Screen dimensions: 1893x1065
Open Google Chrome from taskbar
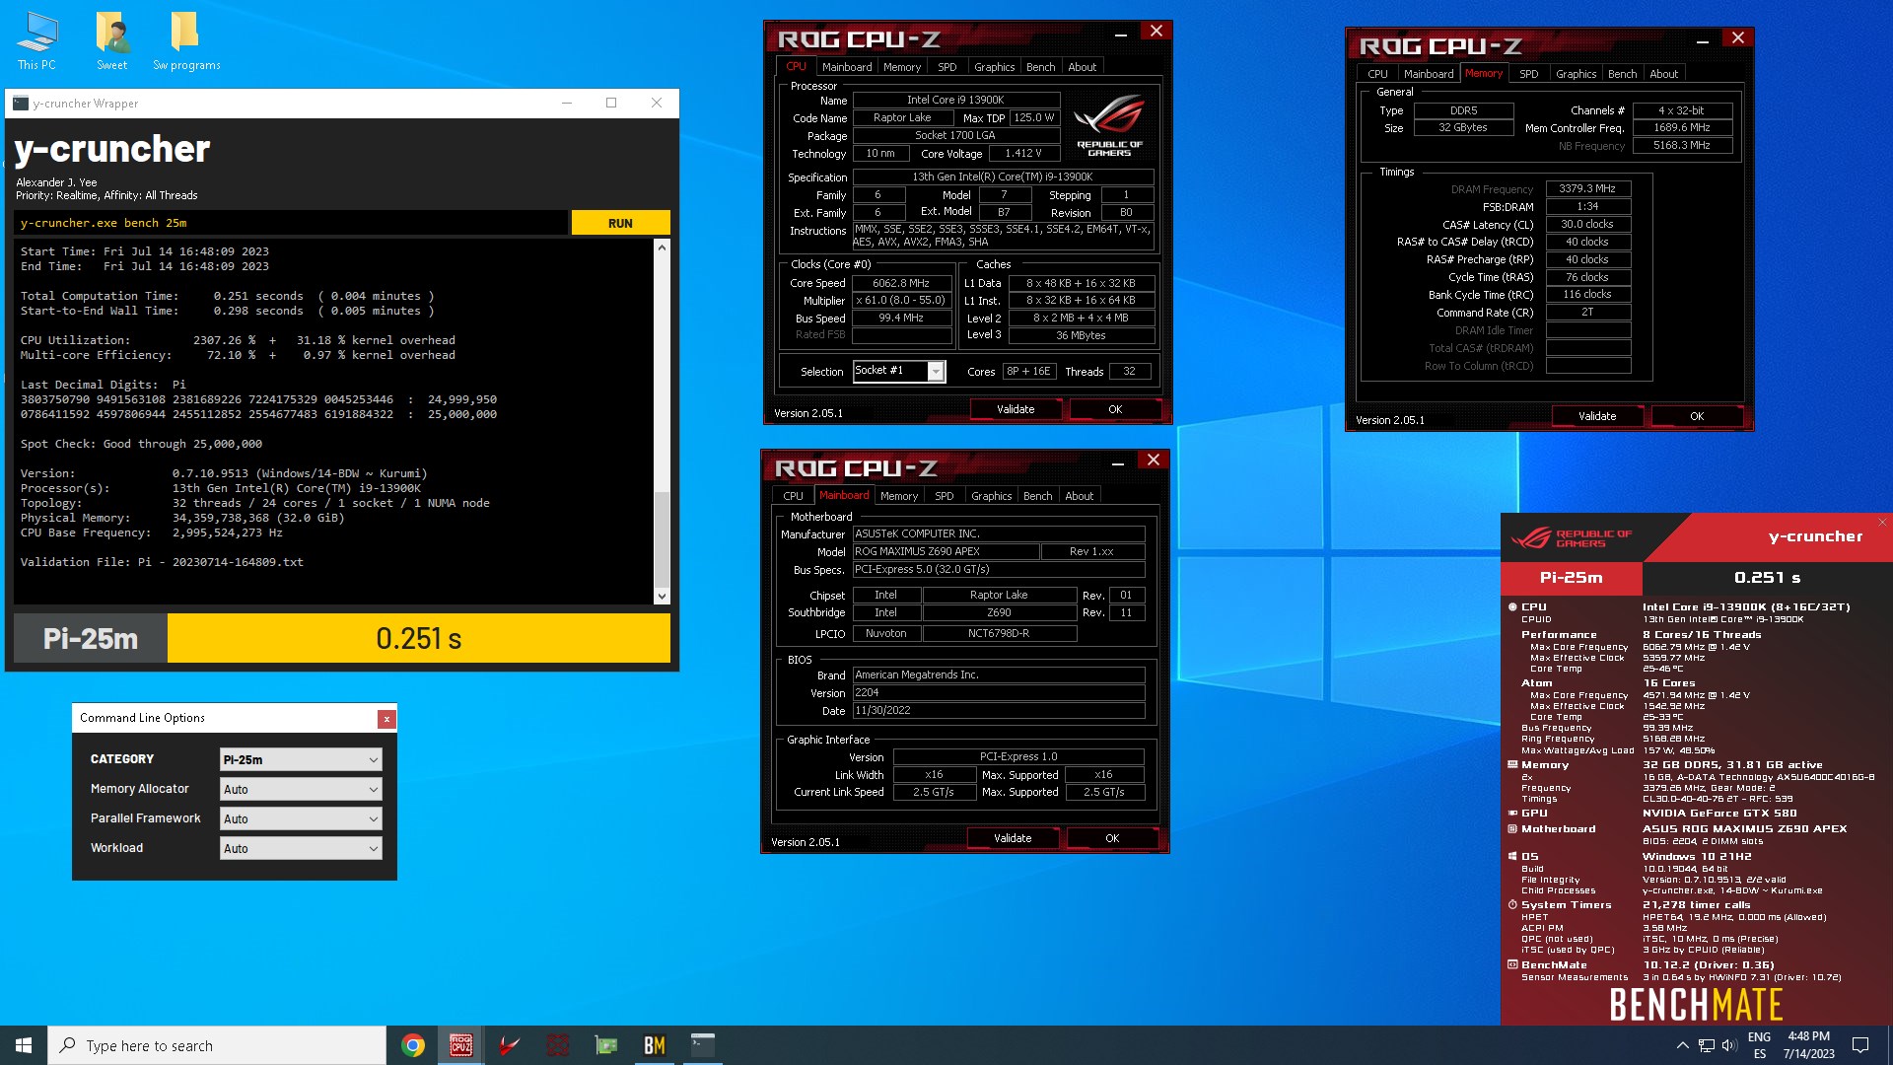413,1045
